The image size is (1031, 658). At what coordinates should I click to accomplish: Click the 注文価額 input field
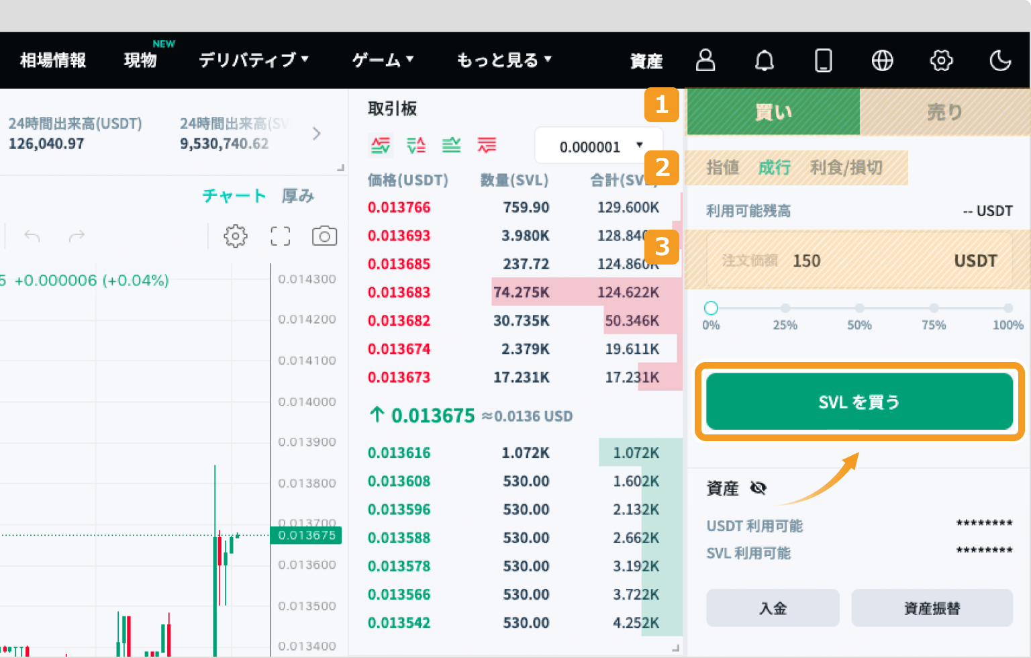point(859,261)
